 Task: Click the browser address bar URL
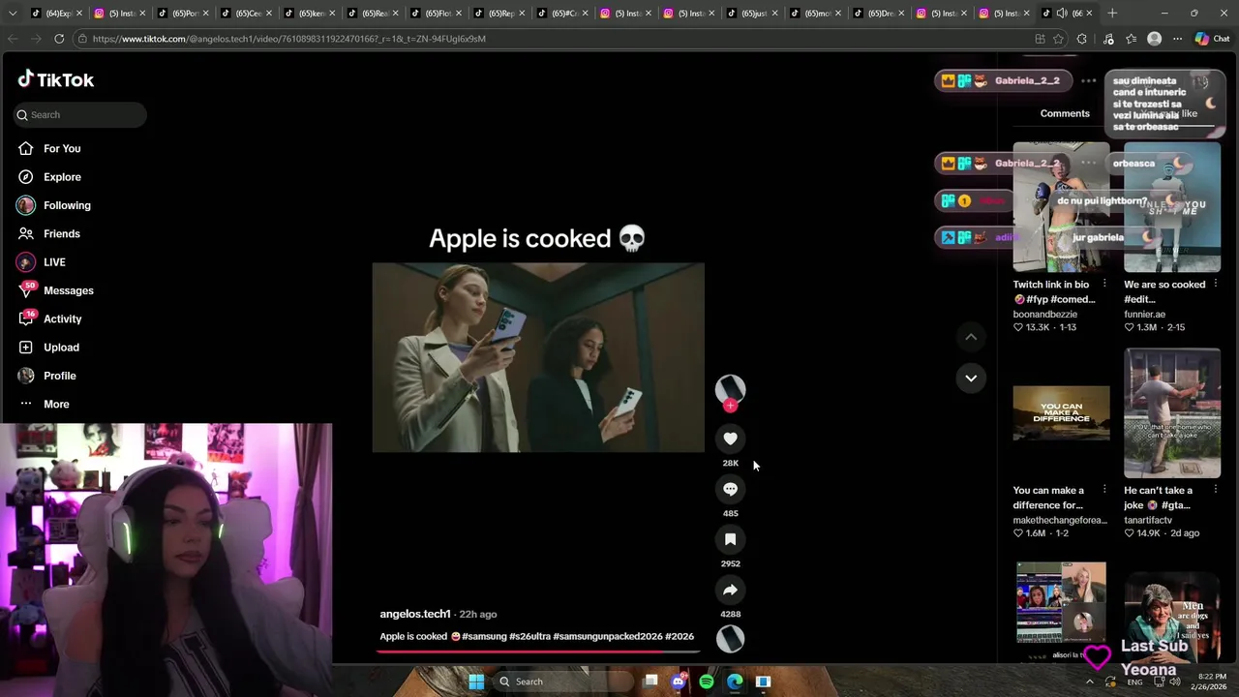[x=289, y=39]
